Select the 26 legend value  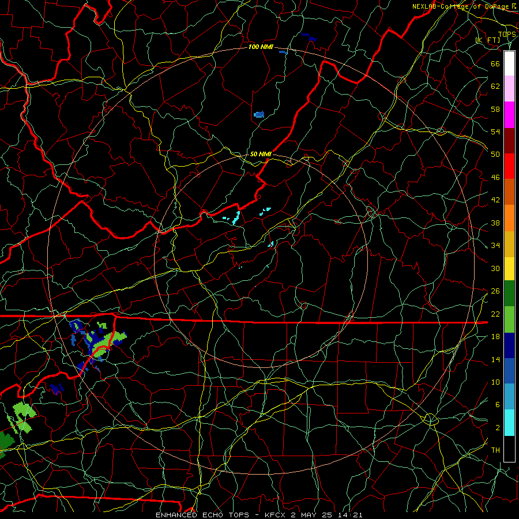(495, 291)
